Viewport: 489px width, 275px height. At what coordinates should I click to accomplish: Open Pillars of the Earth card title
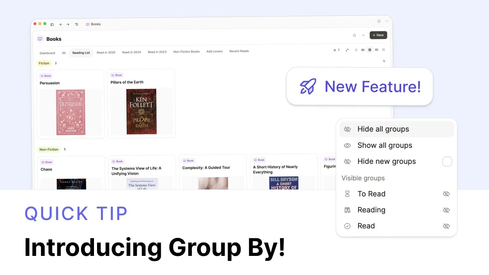click(x=127, y=82)
